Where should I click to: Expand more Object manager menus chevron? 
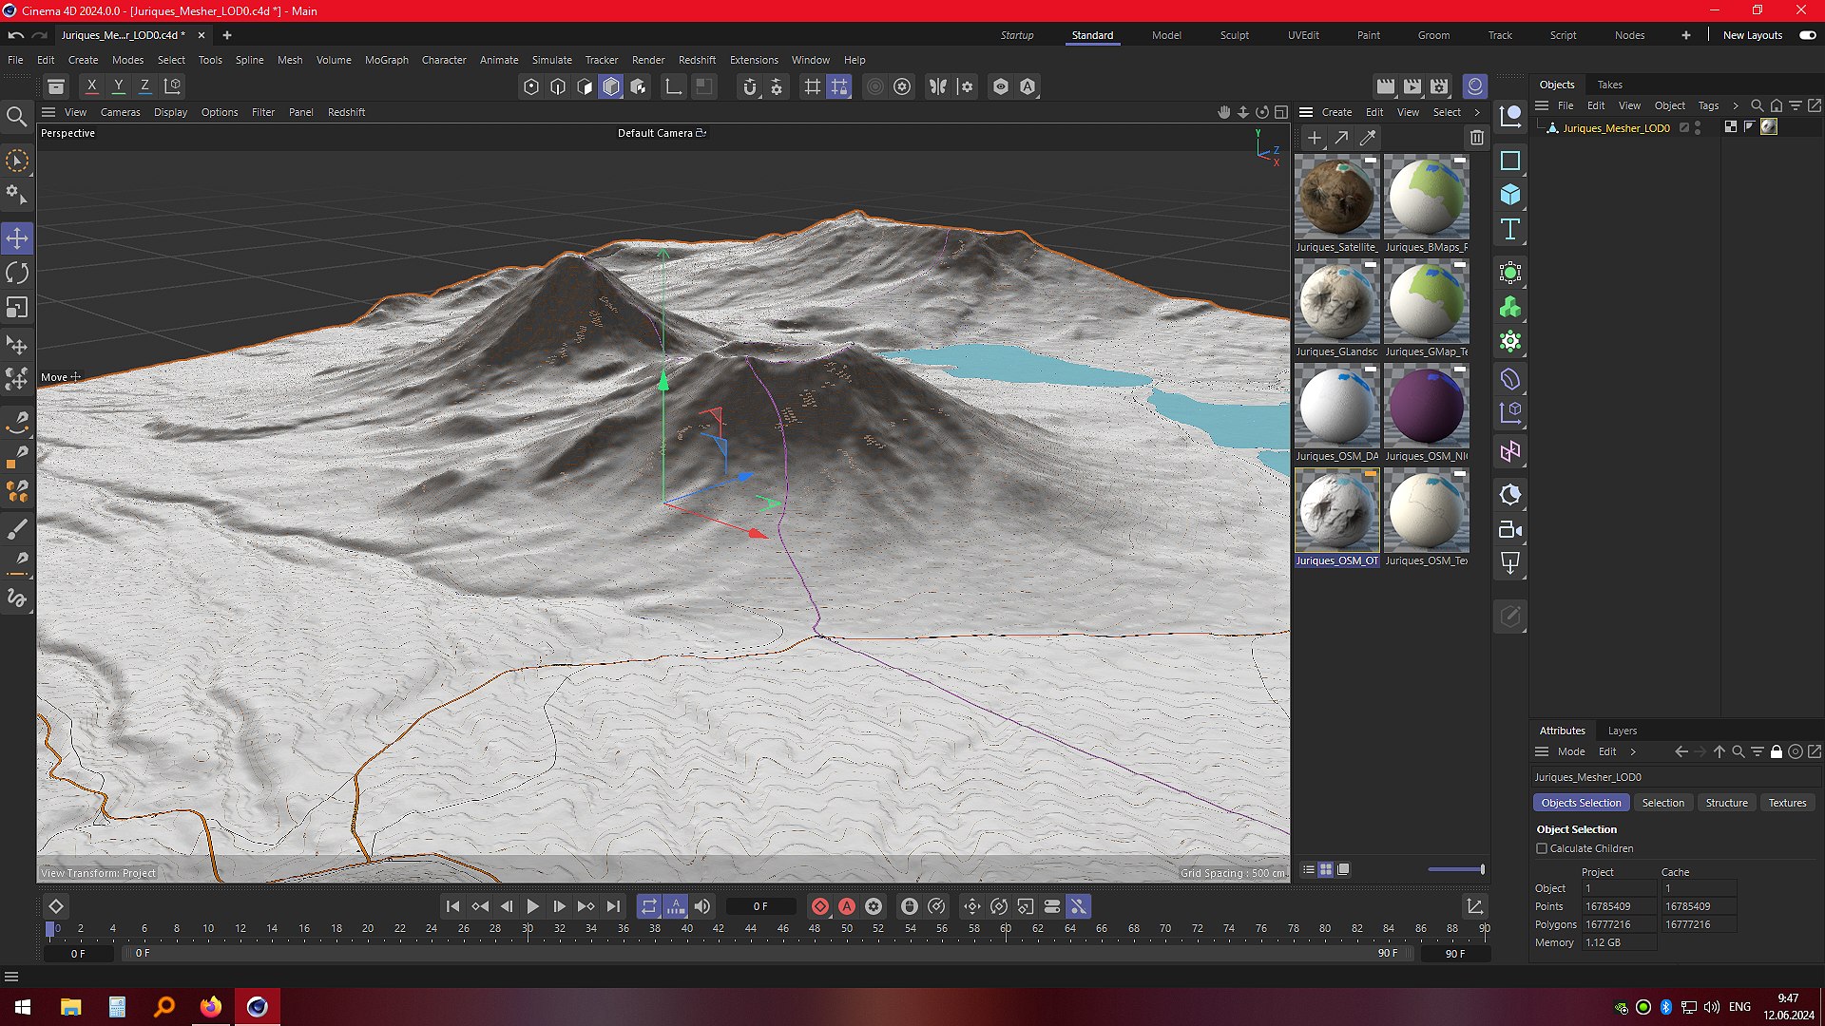(1736, 105)
